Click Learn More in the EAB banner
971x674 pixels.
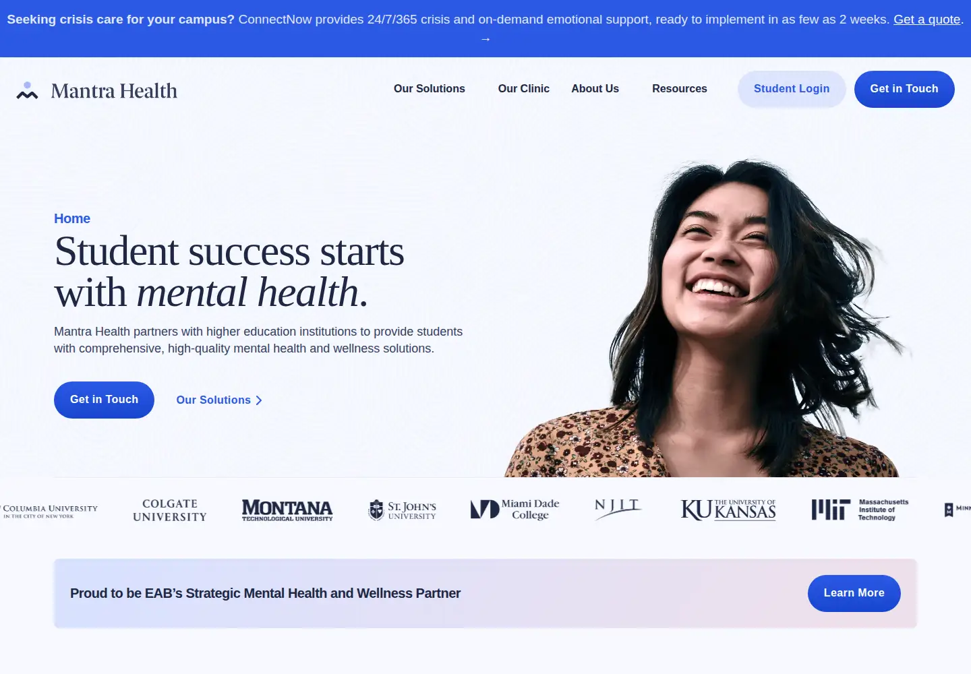[x=854, y=593]
